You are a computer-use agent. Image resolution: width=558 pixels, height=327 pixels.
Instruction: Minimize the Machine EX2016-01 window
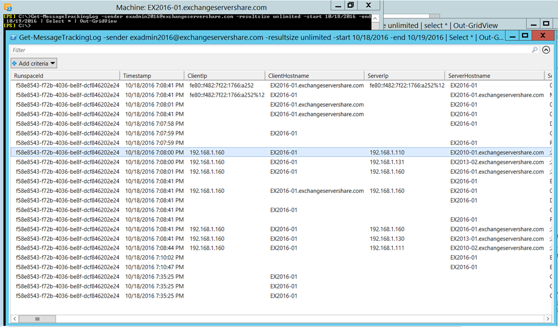tap(338, 5)
